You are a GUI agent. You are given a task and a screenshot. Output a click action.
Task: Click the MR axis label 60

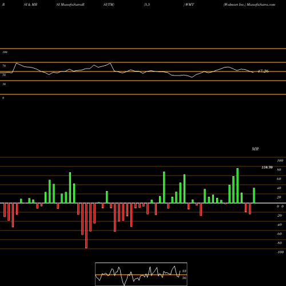click(x=279, y=179)
